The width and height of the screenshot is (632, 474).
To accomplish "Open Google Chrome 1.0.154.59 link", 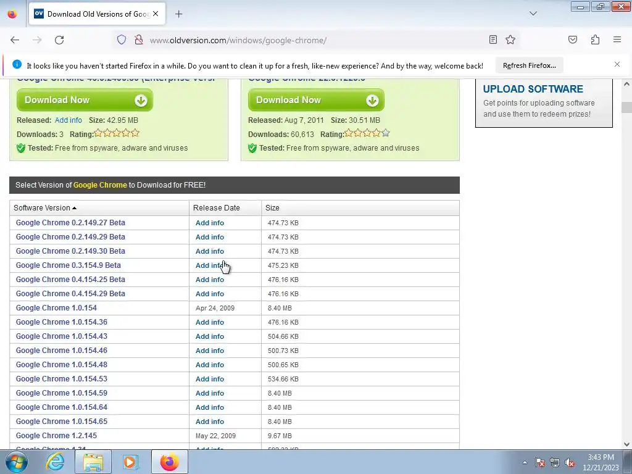I will pyautogui.click(x=61, y=393).
